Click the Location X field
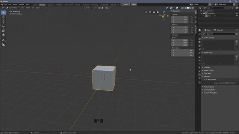This screenshot has width=239, height=134. pos(180,17)
